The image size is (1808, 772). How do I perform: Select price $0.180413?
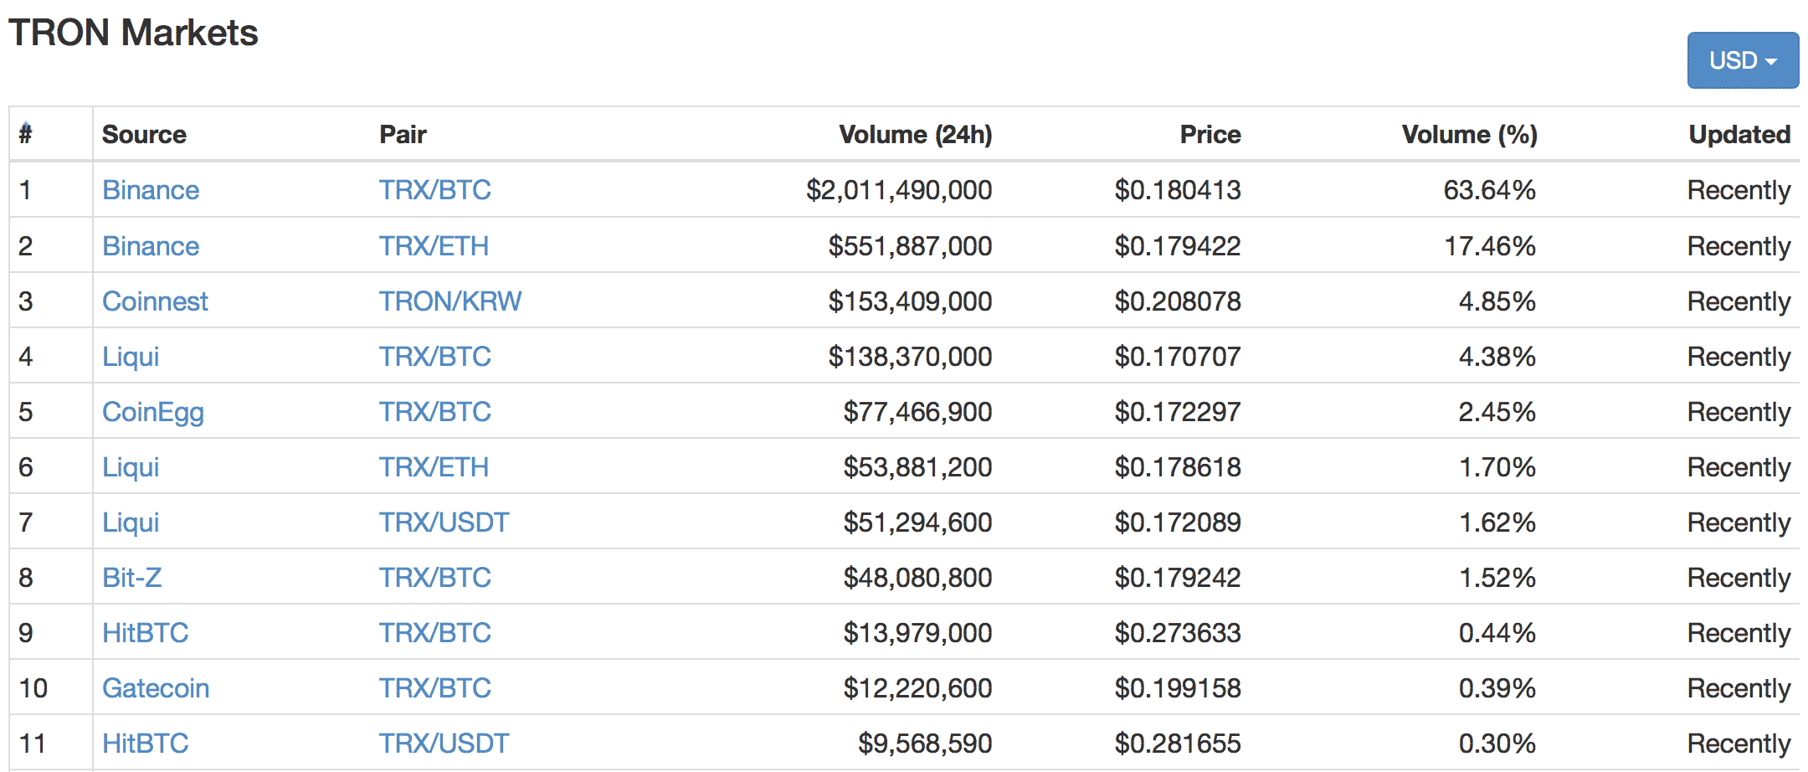[x=1178, y=190]
